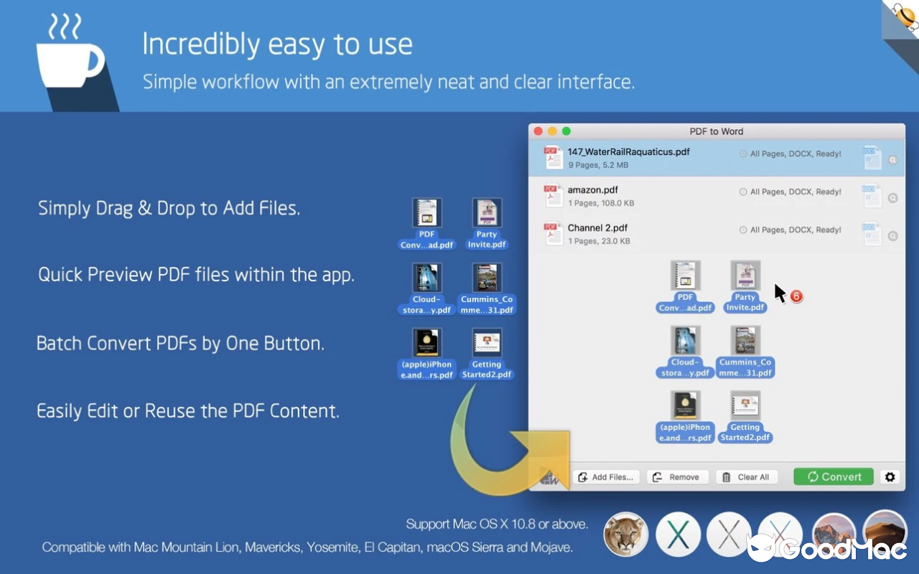Image resolution: width=919 pixels, height=574 pixels.
Task: Click the Mountain Lion macOS icon
Action: (626, 535)
